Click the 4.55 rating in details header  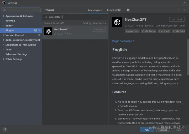(x=140, y=26)
